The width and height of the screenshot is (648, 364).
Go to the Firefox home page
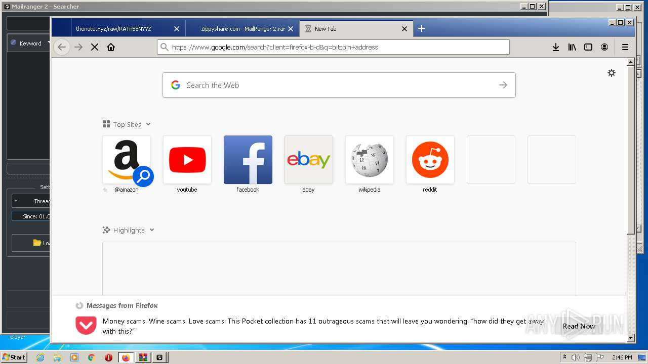[x=111, y=47]
